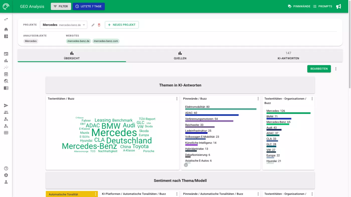
Task: Open Prompts in the top bar
Action: pos(323,6)
